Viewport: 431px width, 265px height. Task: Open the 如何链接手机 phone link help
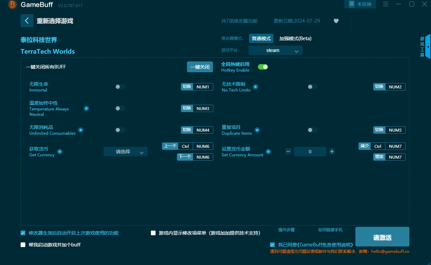[330, 230]
